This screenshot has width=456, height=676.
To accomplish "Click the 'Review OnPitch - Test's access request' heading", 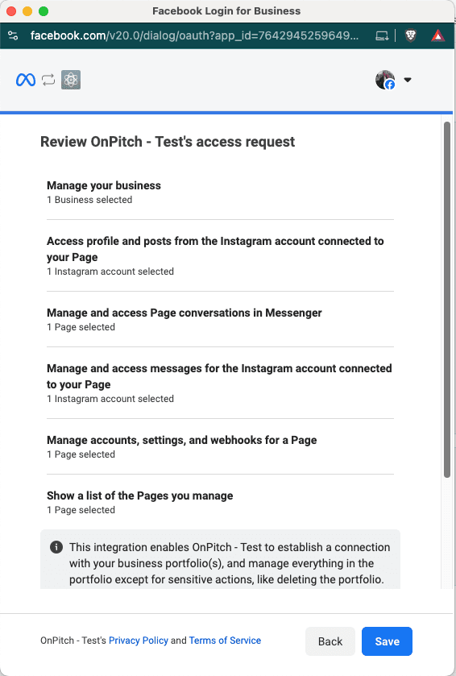I will click(168, 142).
